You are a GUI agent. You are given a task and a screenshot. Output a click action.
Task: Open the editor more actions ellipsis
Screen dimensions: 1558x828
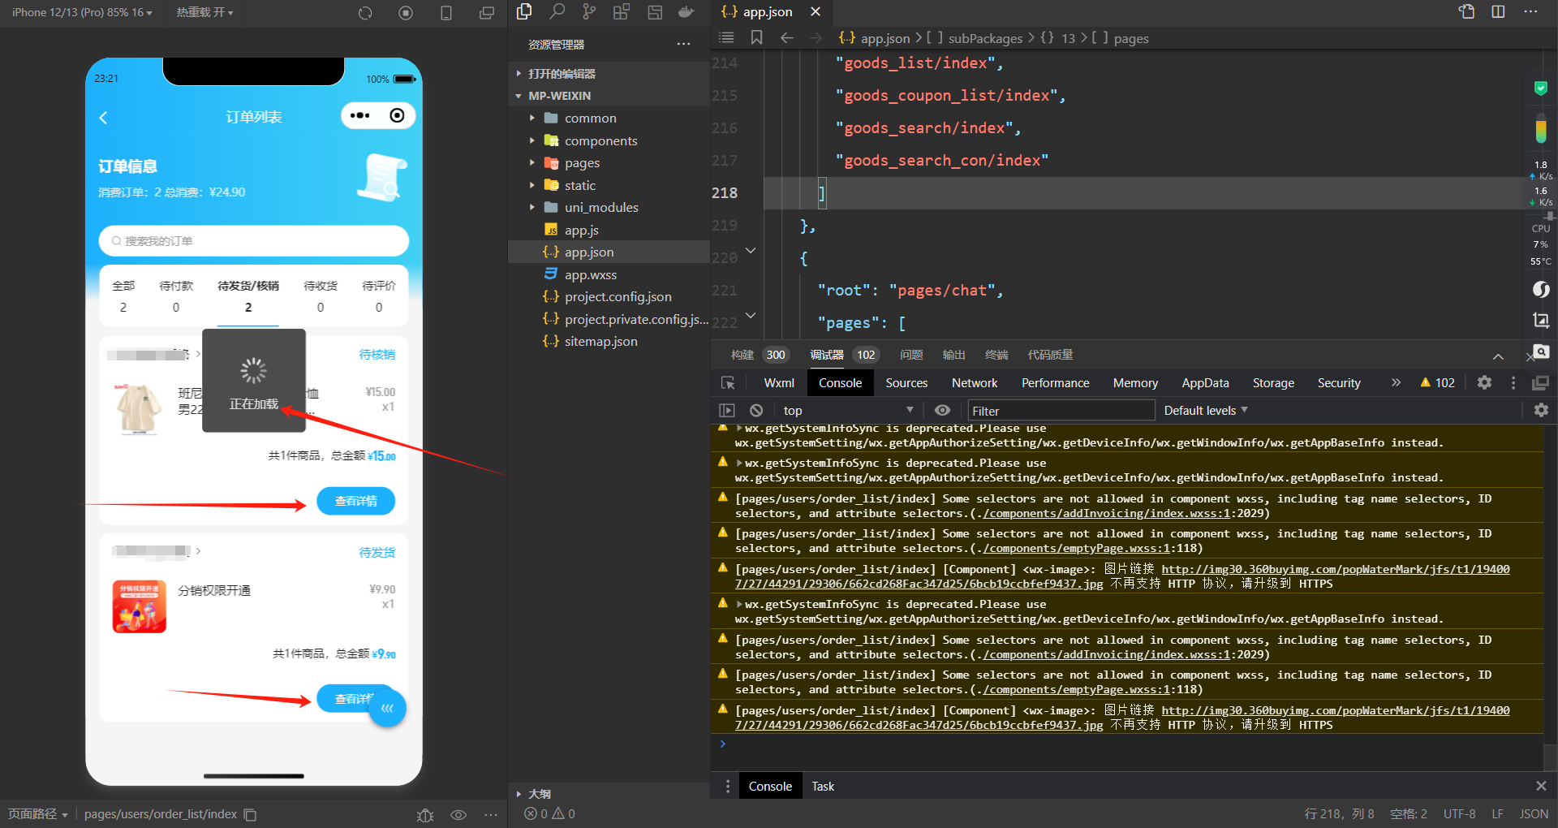[1530, 11]
